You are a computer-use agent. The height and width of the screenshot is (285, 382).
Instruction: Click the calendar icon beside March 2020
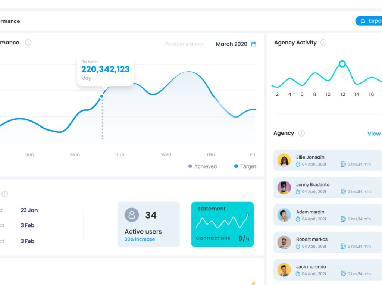click(x=254, y=44)
